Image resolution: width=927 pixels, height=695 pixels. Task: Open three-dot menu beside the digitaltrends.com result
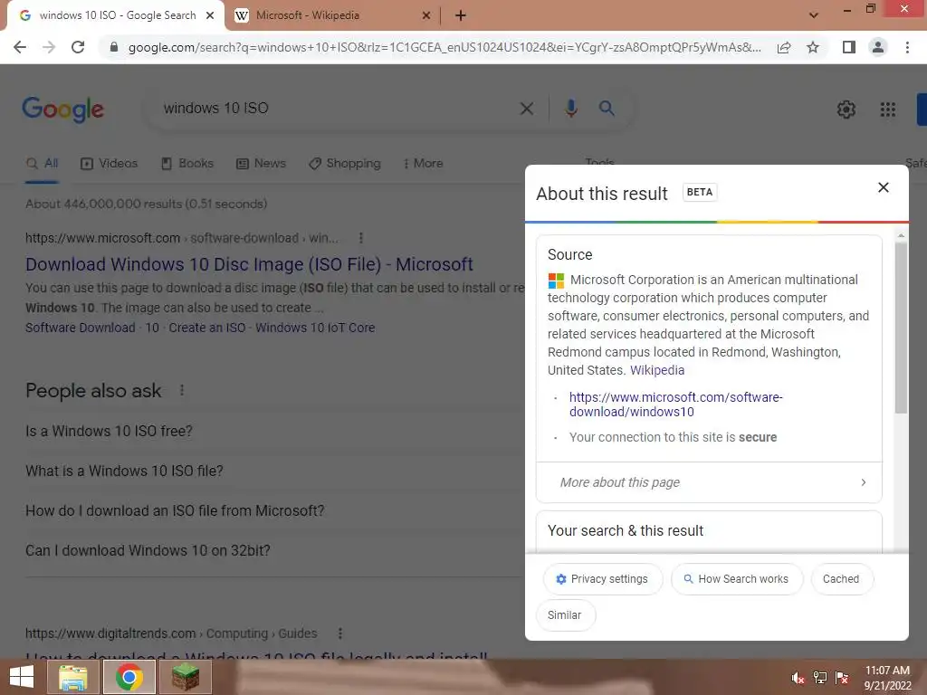tap(340, 633)
